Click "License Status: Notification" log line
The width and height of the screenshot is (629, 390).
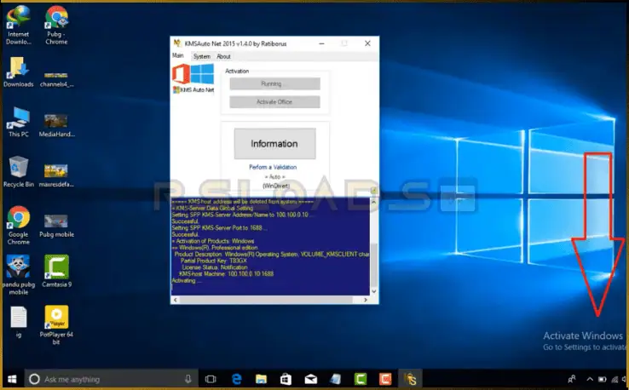215,267
